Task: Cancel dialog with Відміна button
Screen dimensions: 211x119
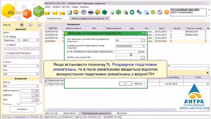Action: (x=138, y=84)
